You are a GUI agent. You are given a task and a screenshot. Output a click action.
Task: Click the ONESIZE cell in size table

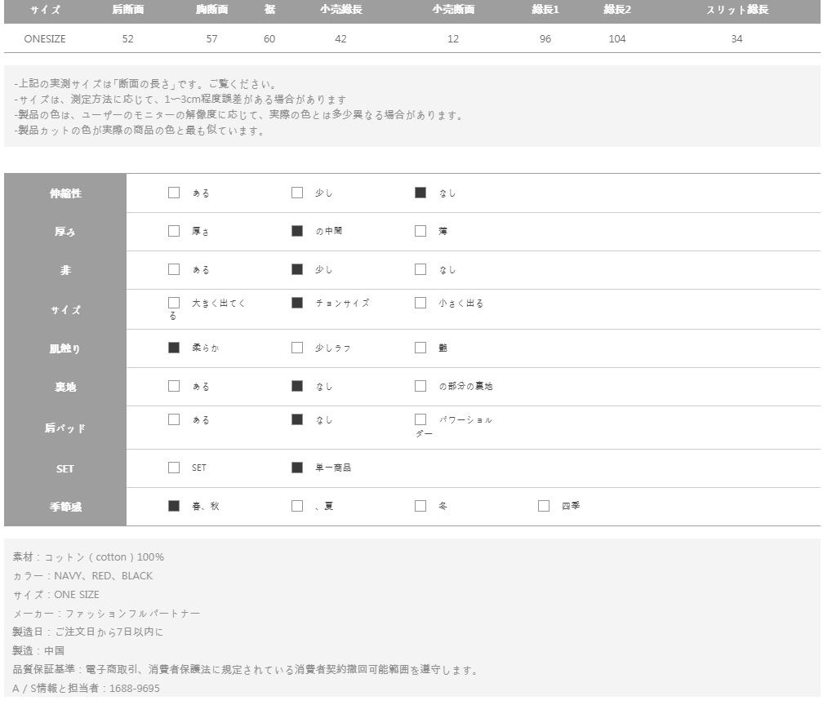(45, 39)
